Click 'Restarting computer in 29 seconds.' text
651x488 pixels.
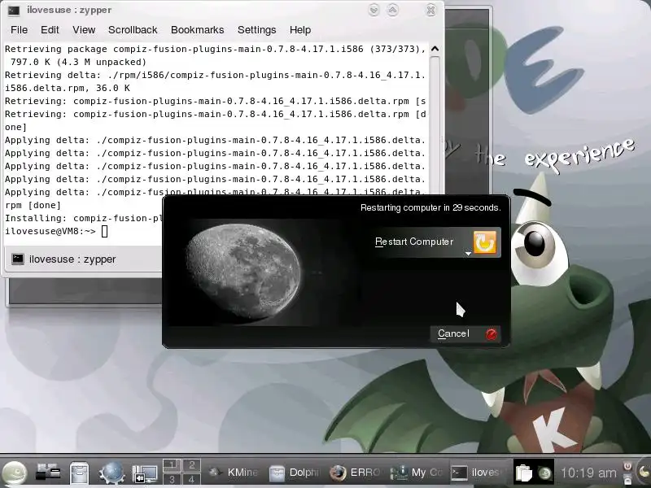coord(430,207)
